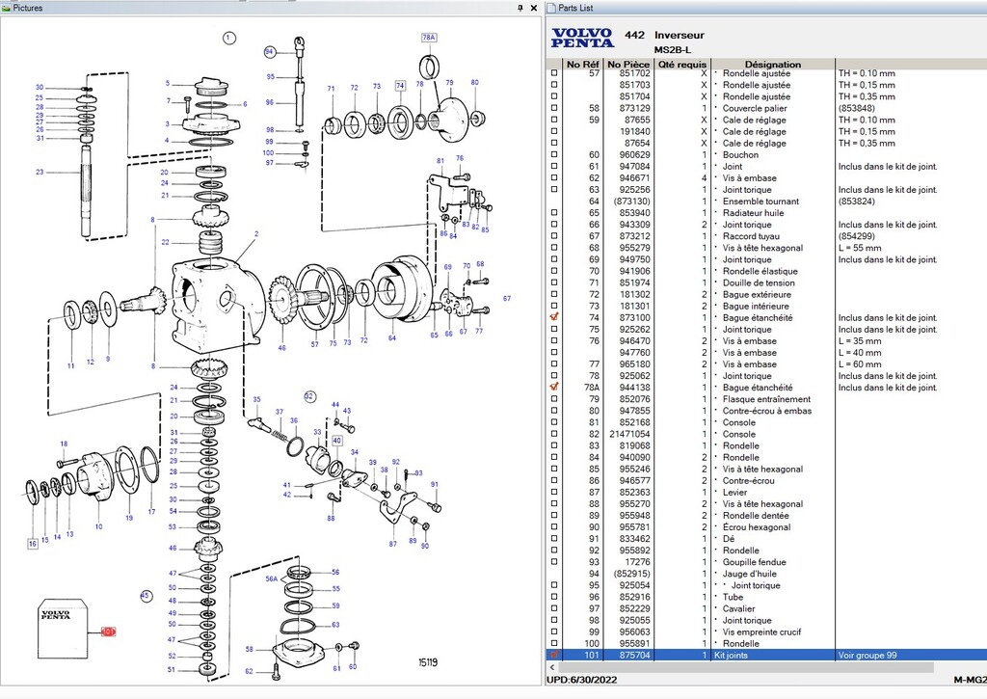Click the Pictures panel title icon
This screenshot has height=699, width=987.
click(x=7, y=8)
